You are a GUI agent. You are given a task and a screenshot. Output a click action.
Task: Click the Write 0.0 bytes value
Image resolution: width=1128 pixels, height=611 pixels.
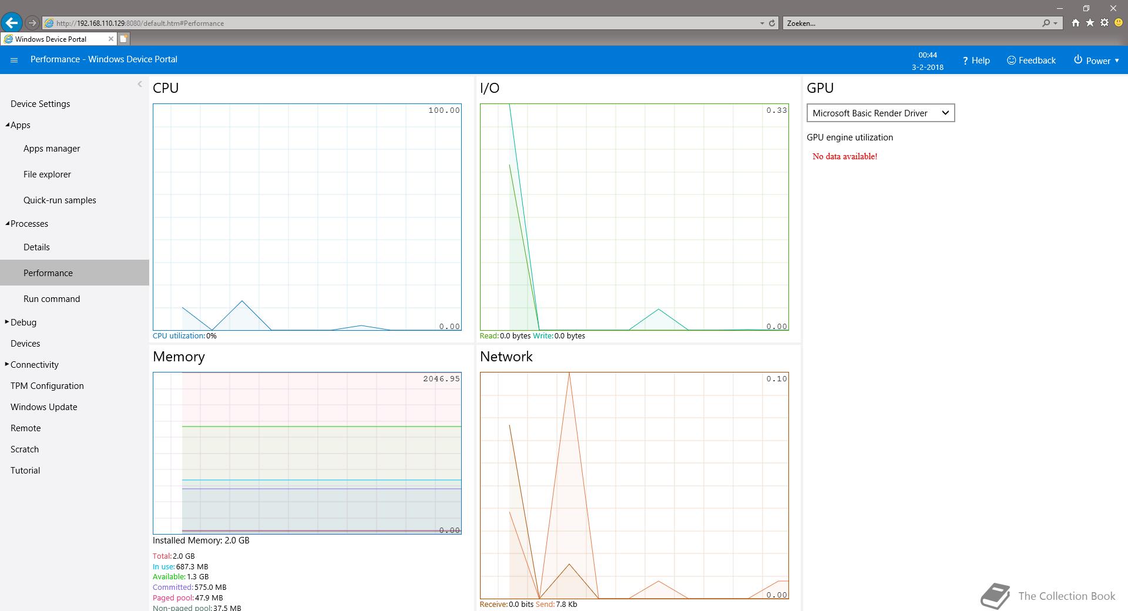click(x=570, y=336)
